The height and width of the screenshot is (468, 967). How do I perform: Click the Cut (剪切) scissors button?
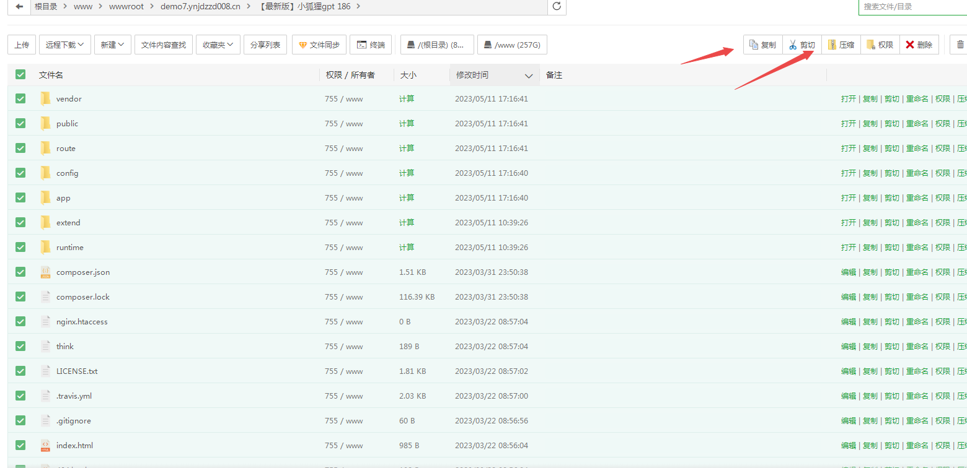pos(802,45)
